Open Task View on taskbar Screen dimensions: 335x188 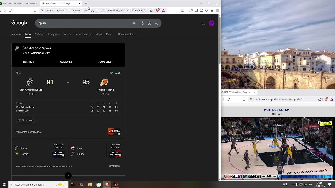coord(72,185)
